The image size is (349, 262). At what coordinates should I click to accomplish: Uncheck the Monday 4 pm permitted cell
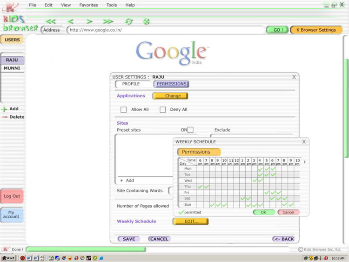click(260, 169)
